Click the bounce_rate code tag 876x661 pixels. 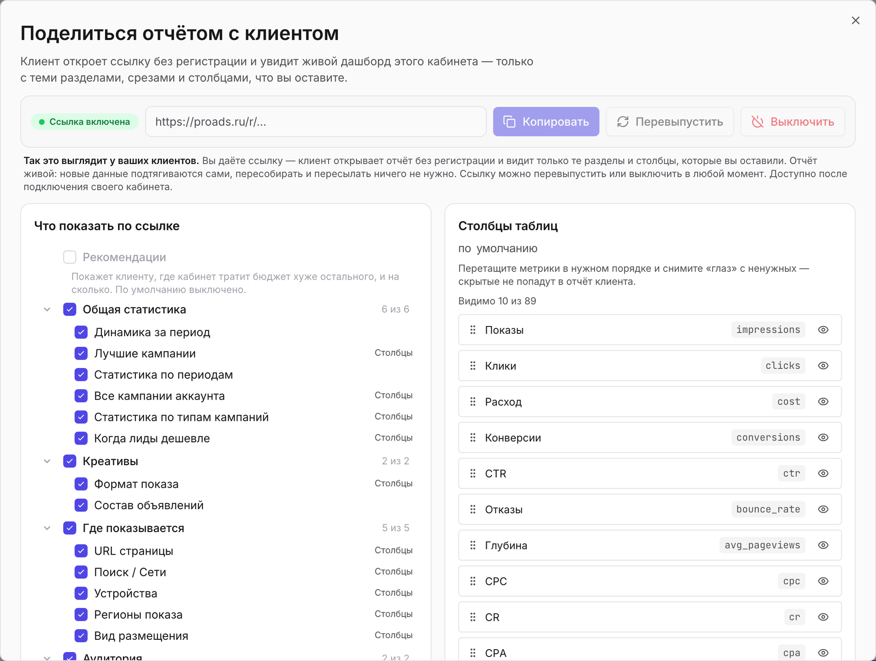(x=768, y=509)
